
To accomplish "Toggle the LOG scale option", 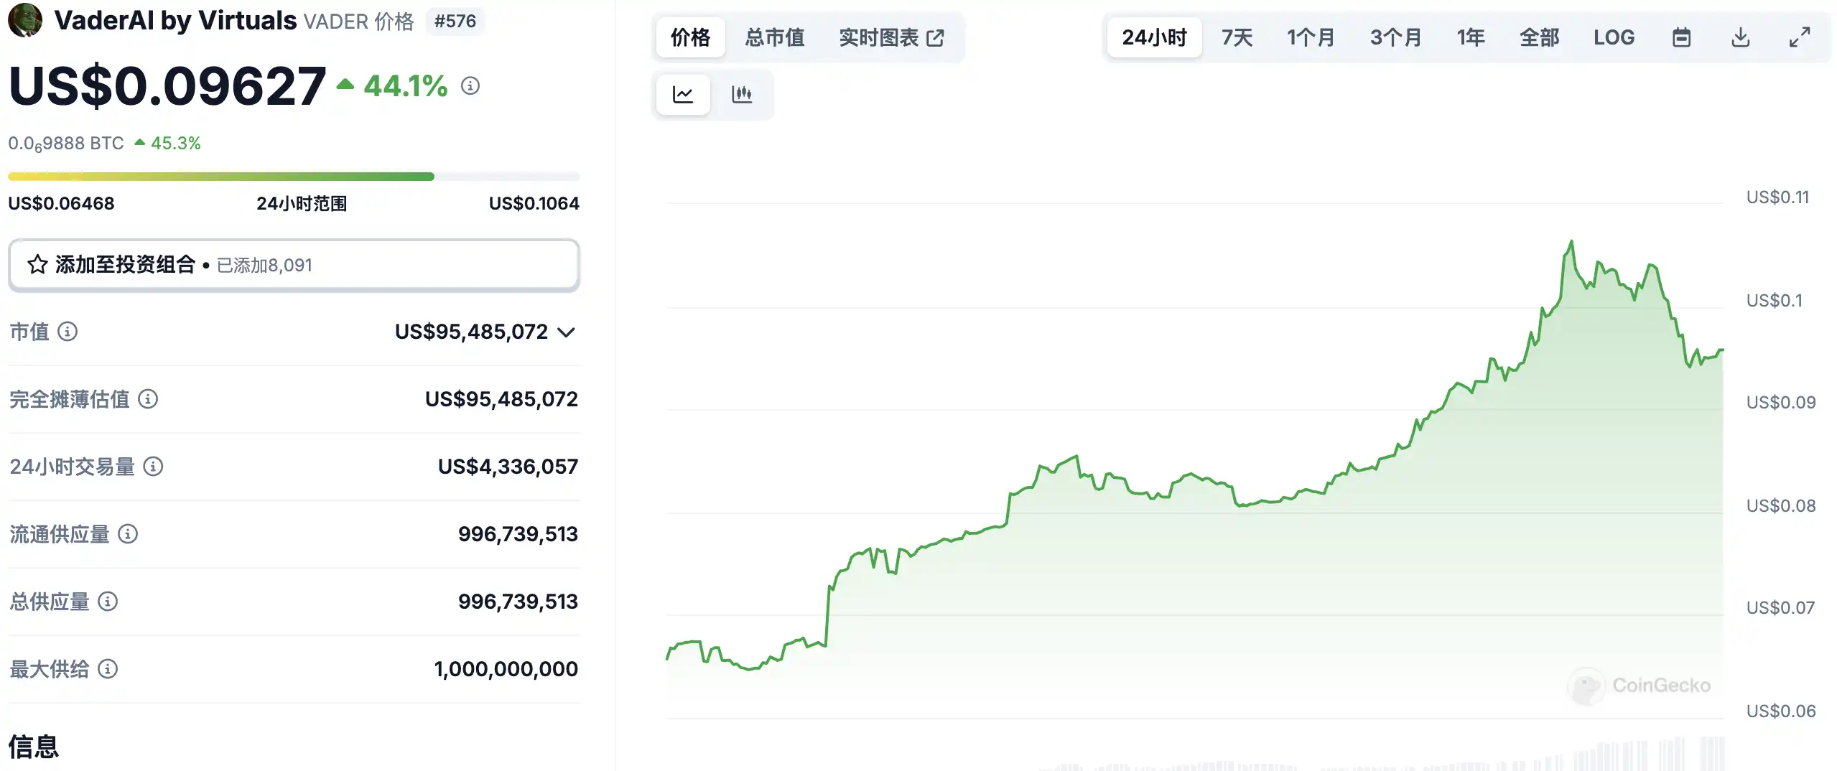I will tap(1614, 37).
